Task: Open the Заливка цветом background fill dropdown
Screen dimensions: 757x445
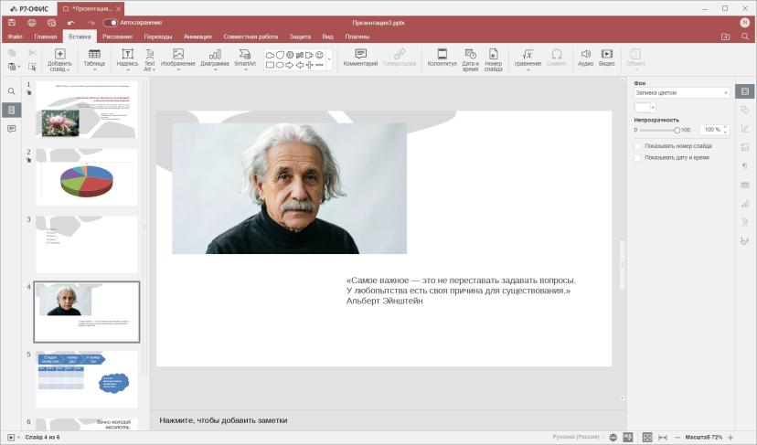Action: click(681, 92)
